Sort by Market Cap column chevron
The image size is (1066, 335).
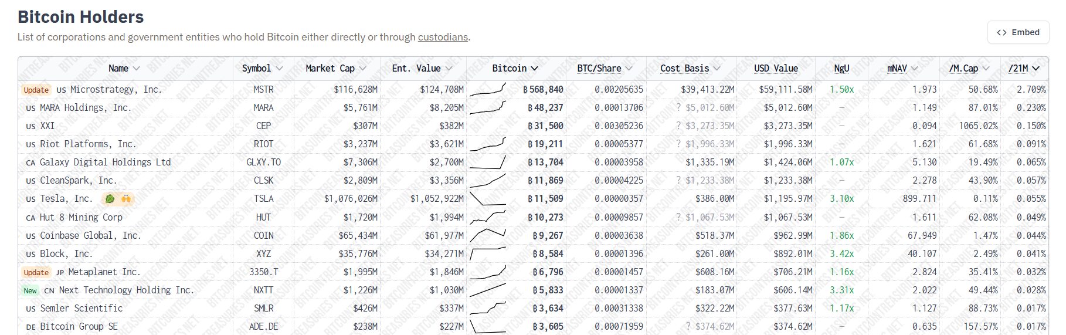click(x=363, y=69)
